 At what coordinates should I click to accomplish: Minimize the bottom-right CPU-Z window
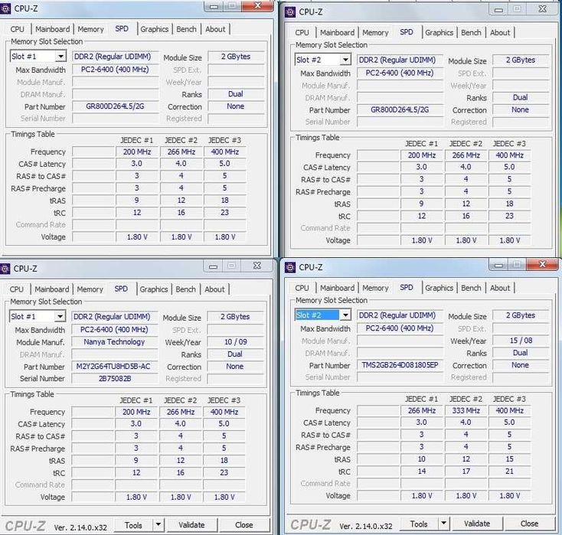pos(498,265)
